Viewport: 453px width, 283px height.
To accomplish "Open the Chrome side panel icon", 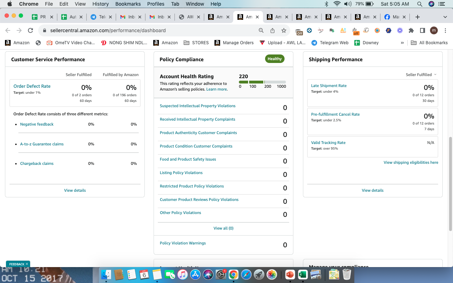I will coord(422,30).
